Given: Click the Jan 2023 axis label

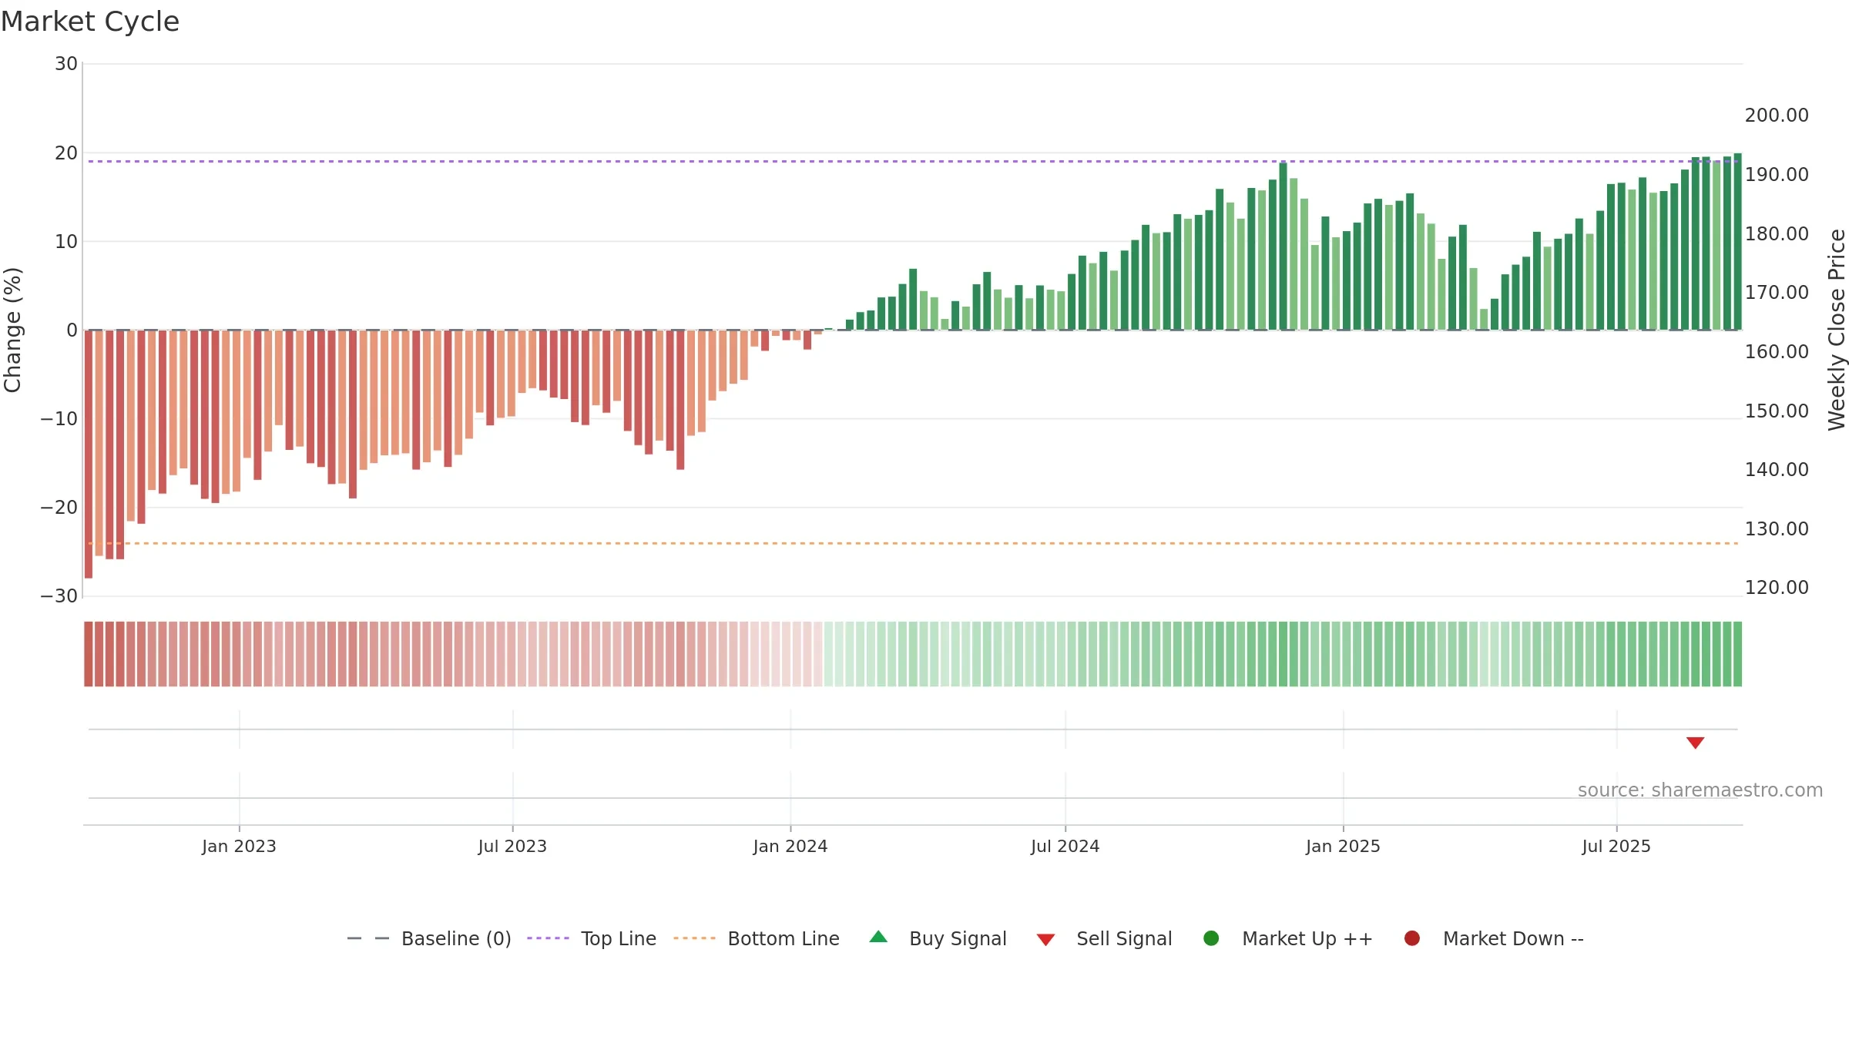Looking at the screenshot, I should 239,846.
